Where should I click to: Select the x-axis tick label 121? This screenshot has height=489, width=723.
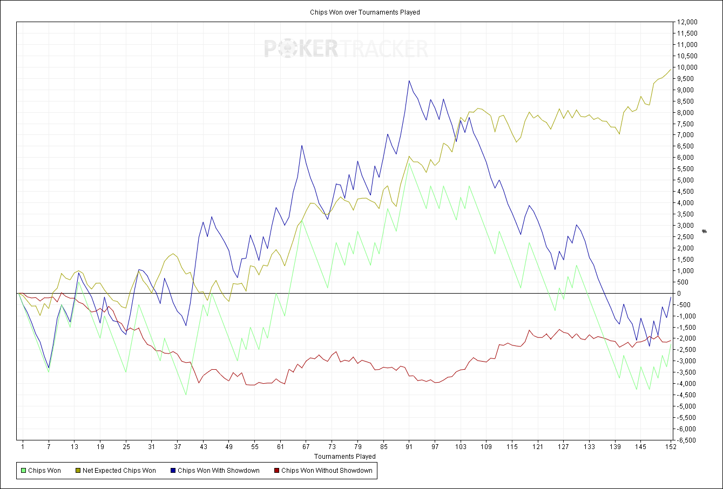point(538,447)
